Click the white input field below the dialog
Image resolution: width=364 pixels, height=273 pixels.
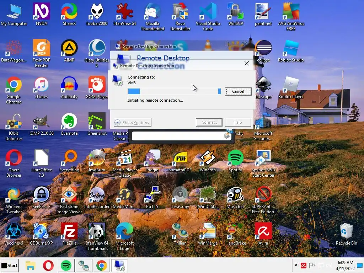tap(182, 136)
